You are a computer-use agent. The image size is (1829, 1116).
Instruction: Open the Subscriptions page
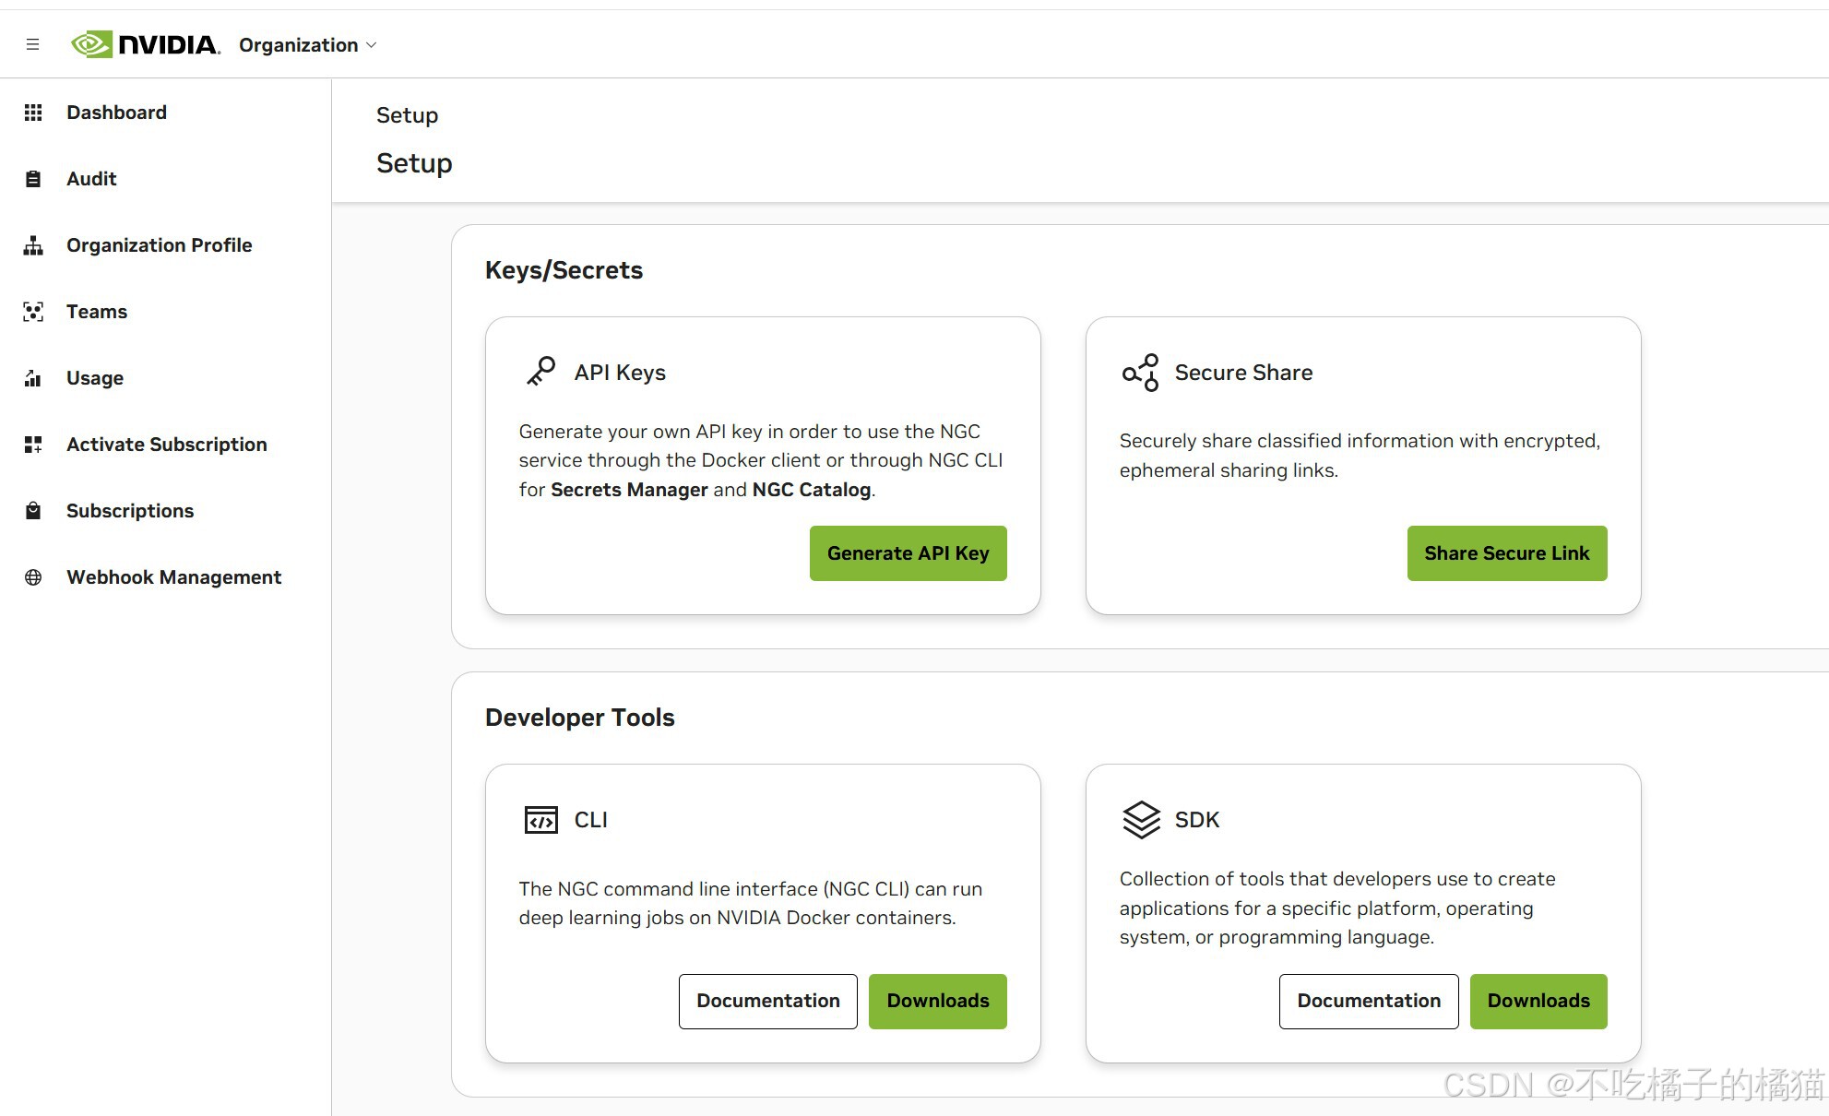coord(129,511)
